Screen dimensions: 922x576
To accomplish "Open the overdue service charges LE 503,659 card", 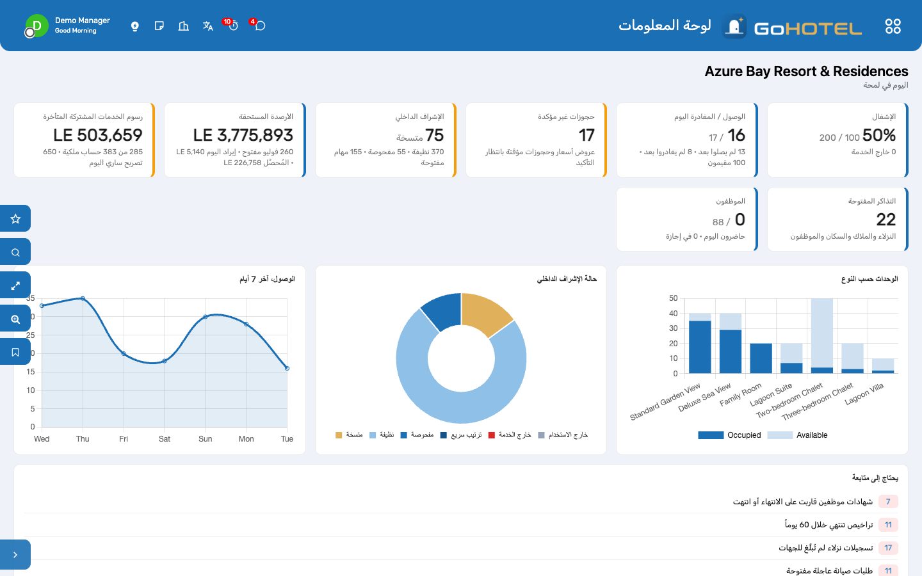I will coord(85,140).
